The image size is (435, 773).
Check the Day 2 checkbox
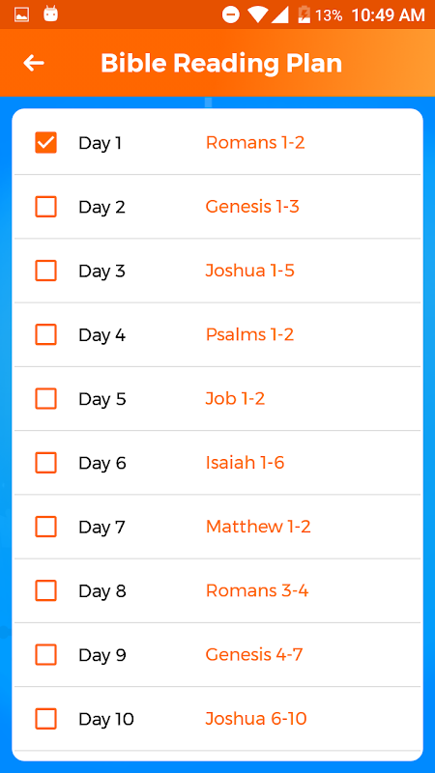[x=45, y=207]
